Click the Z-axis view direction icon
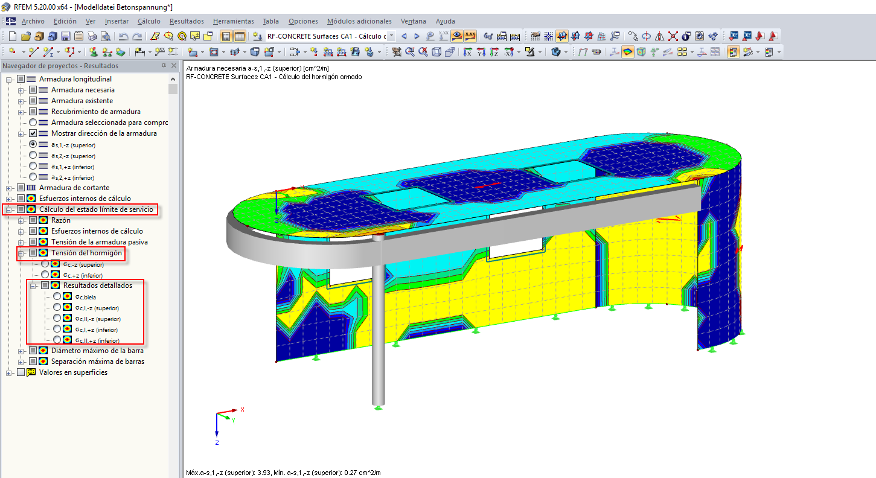876x478 pixels. coord(494,52)
